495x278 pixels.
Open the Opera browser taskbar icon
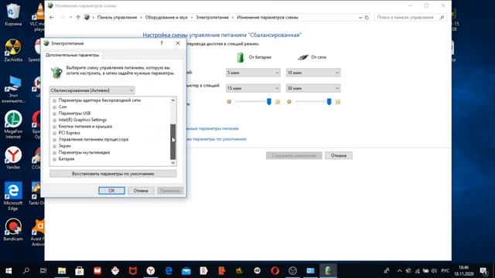[275, 270]
